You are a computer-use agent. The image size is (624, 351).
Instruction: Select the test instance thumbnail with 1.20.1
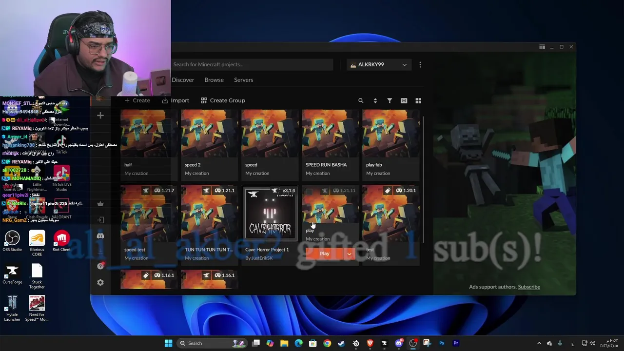tap(390, 214)
